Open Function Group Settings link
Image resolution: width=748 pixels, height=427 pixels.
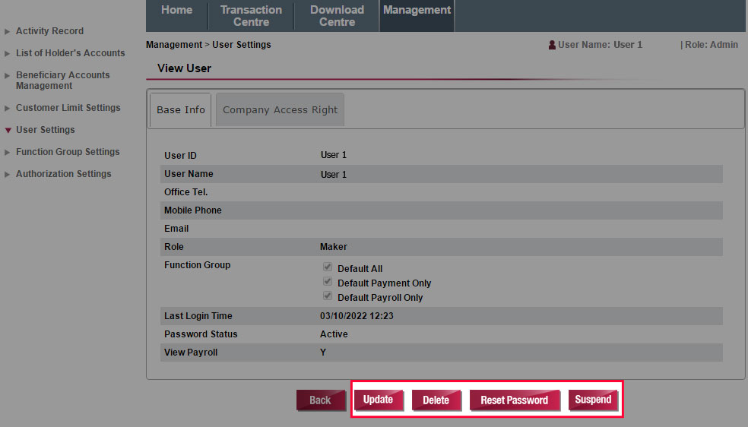click(x=68, y=151)
